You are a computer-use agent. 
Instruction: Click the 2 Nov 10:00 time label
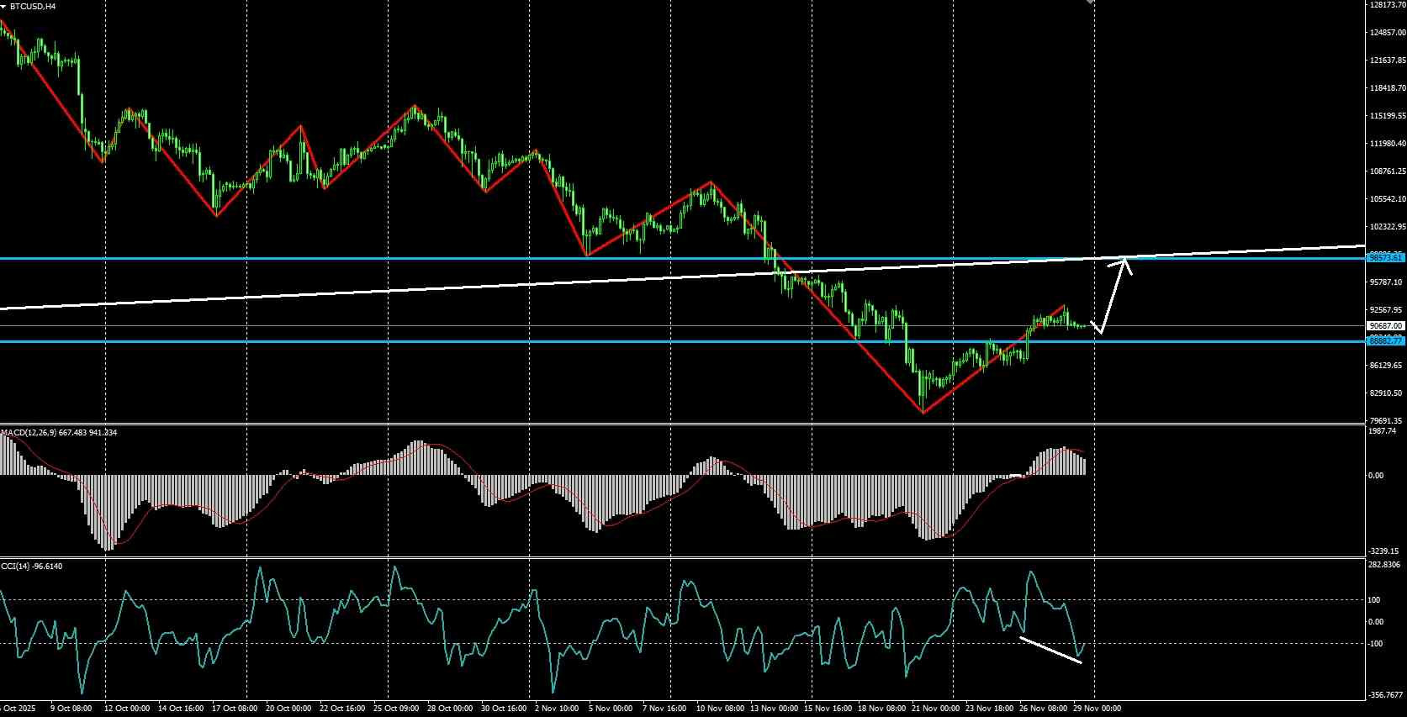[558, 709]
